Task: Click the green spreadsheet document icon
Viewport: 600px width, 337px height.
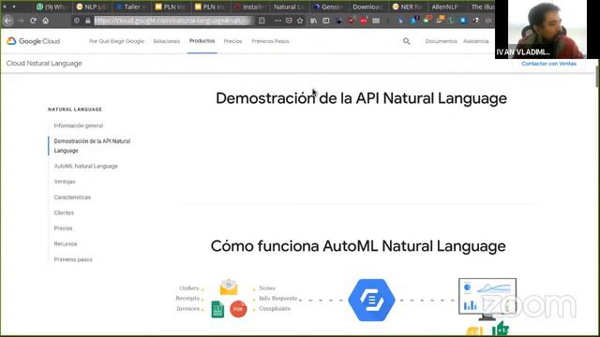Action: (217, 309)
